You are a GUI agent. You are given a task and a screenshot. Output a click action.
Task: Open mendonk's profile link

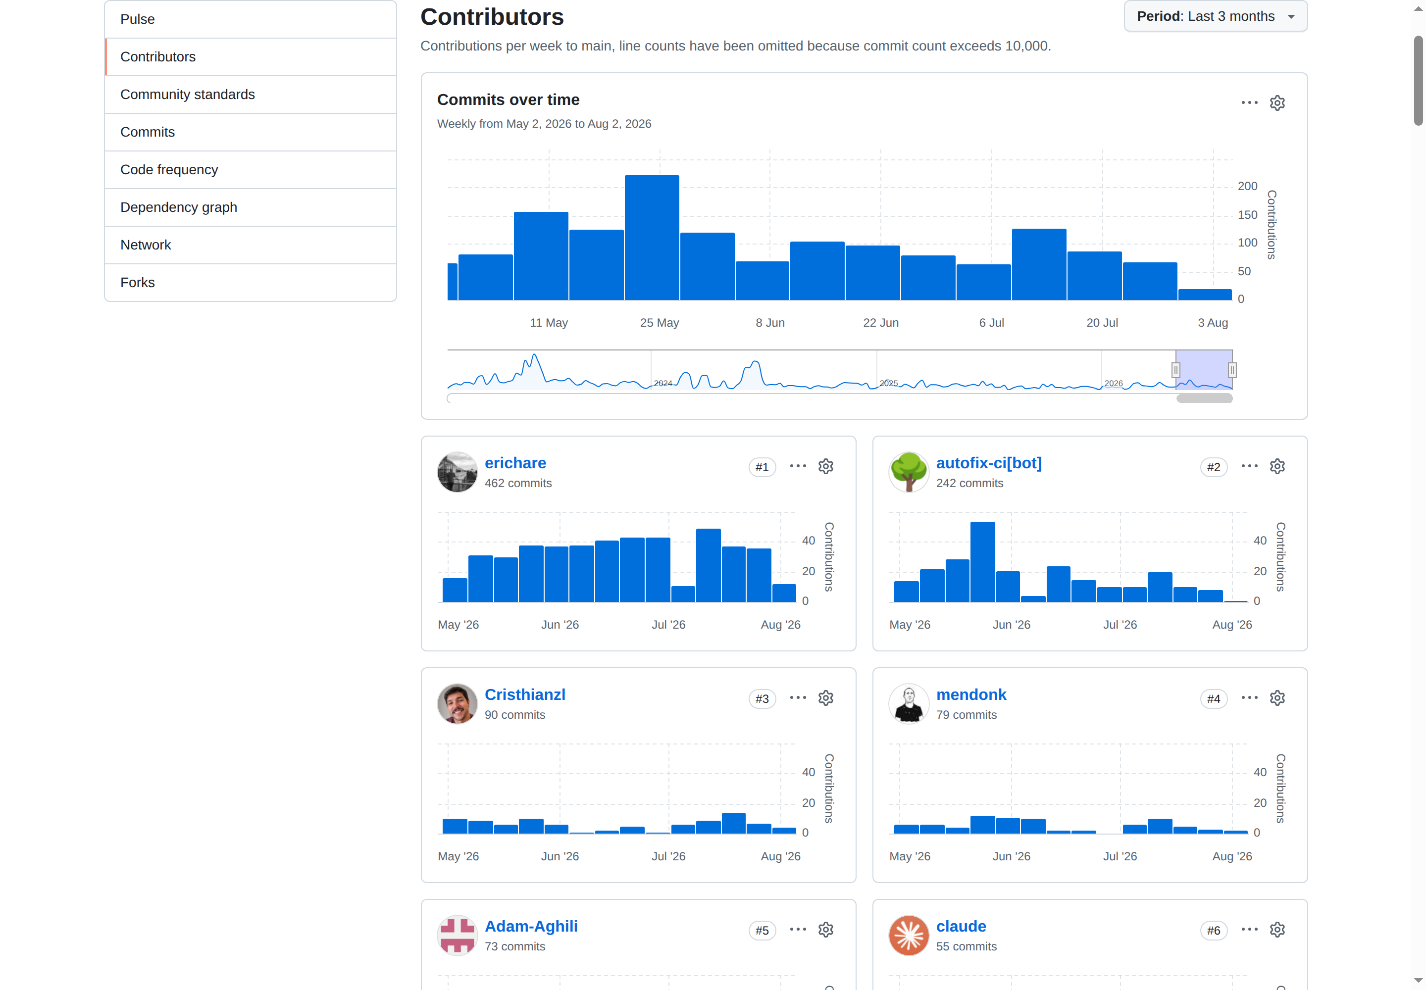tap(971, 695)
